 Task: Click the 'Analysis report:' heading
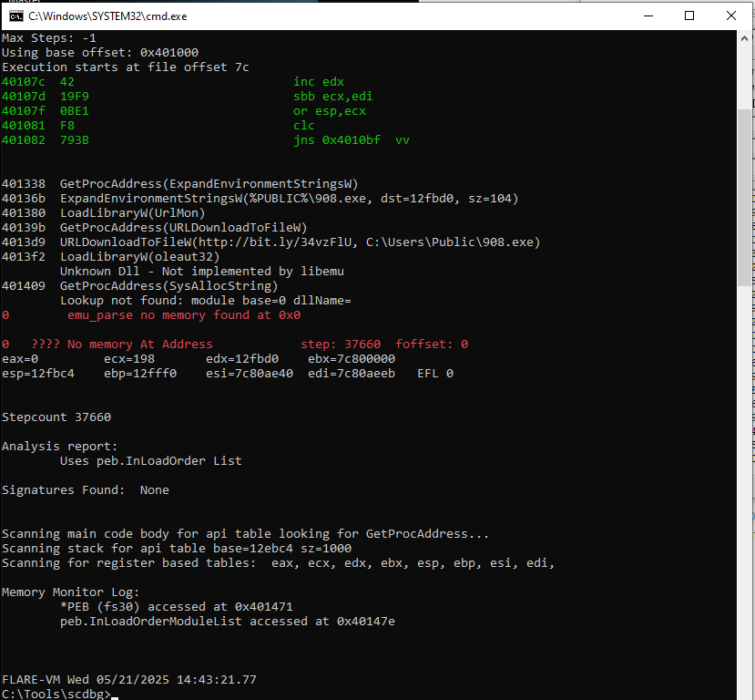60,446
